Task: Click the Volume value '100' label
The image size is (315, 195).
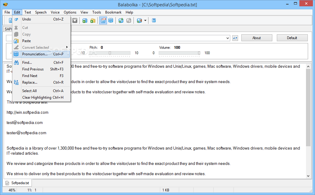Action: [x=177, y=48]
